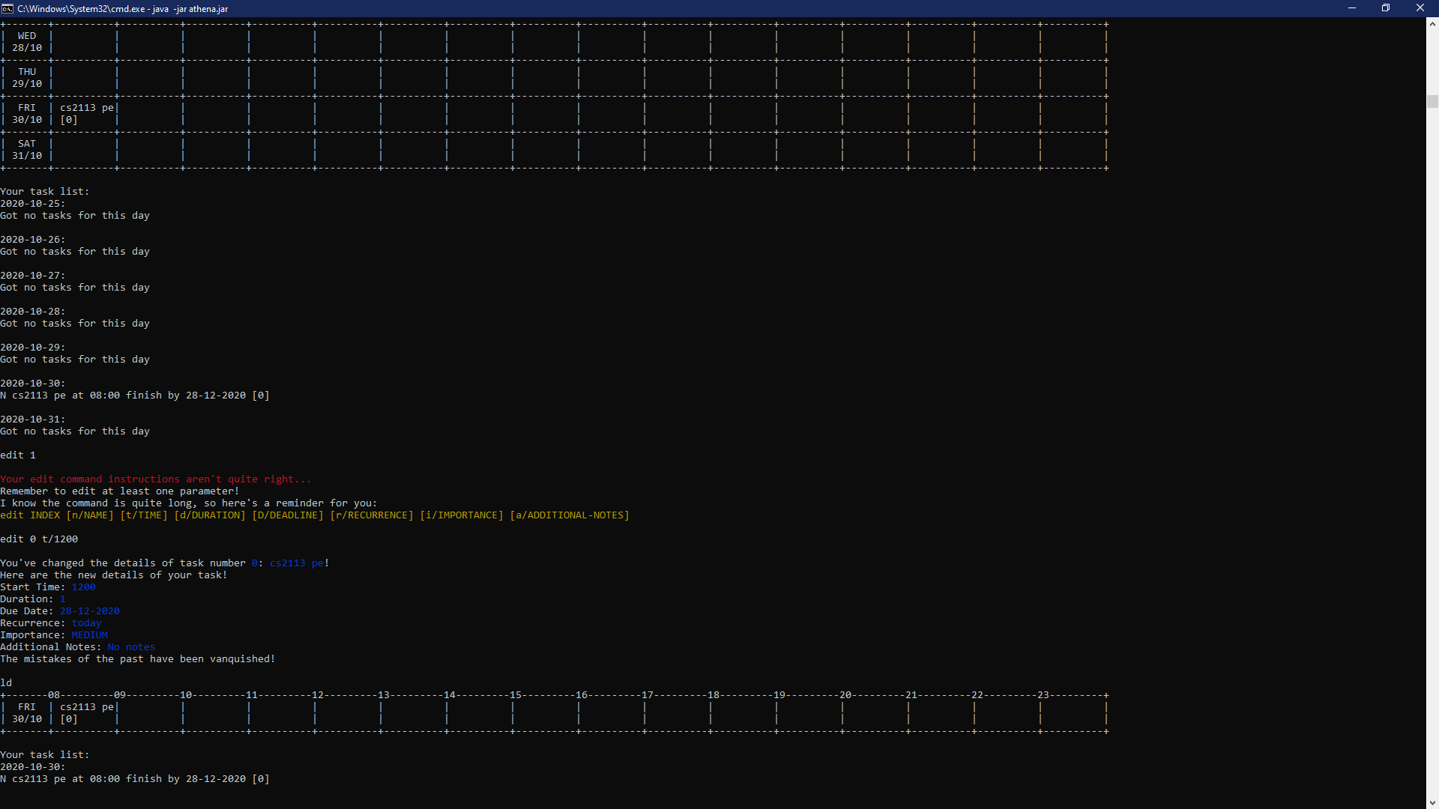The width and height of the screenshot is (1439, 809).
Task: Click the Recurrence value 'today'
Action: click(x=86, y=623)
